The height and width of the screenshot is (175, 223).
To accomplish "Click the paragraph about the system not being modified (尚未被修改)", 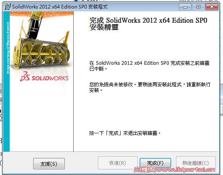I will [x=150, y=87].
